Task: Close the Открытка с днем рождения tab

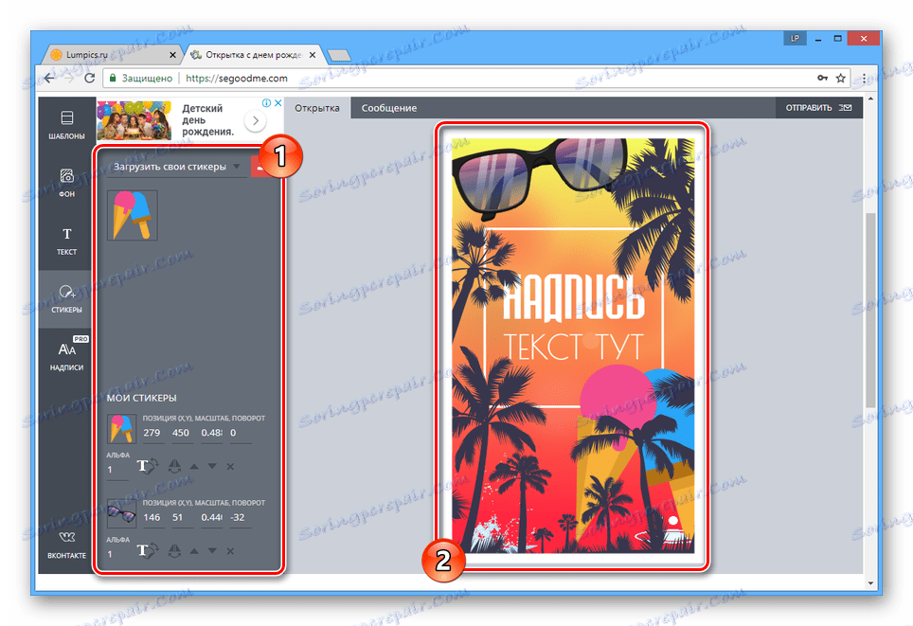Action: (313, 55)
